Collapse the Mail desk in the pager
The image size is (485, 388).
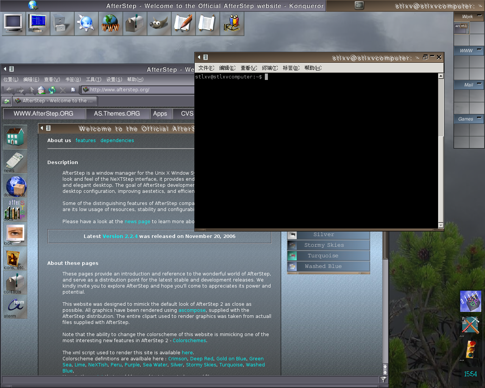(479, 84)
